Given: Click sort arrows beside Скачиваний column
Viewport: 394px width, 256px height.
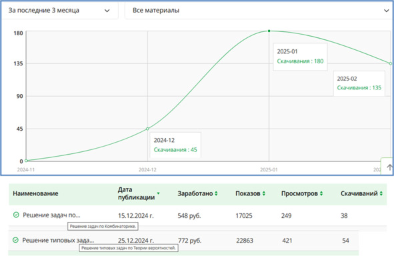Looking at the screenshot, I should 381,193.
